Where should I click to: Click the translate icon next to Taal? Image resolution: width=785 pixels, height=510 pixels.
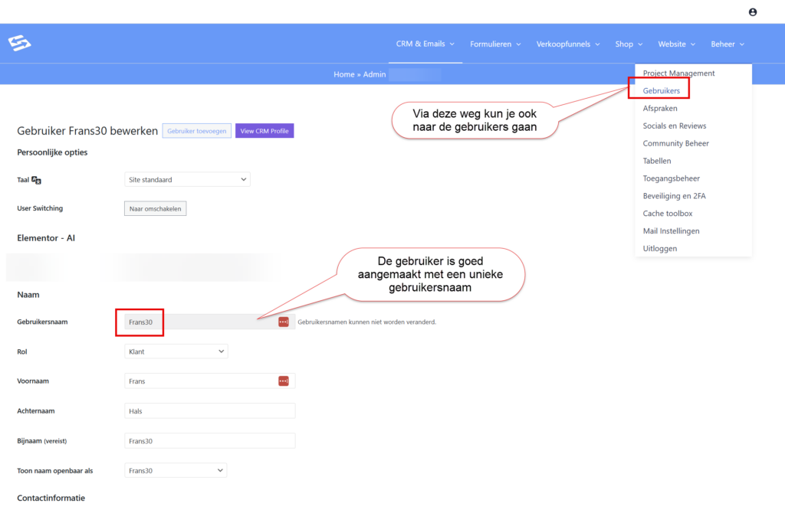click(36, 180)
